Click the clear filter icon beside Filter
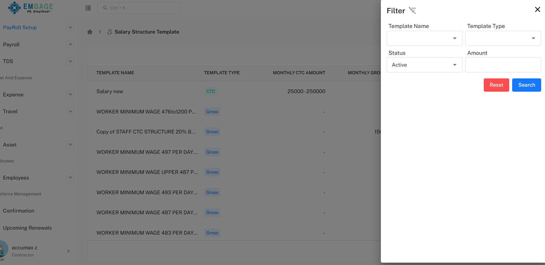 [x=412, y=10]
